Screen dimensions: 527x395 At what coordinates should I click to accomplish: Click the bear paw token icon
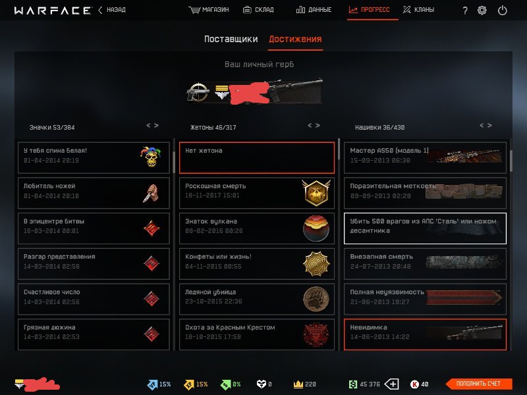[x=316, y=299]
